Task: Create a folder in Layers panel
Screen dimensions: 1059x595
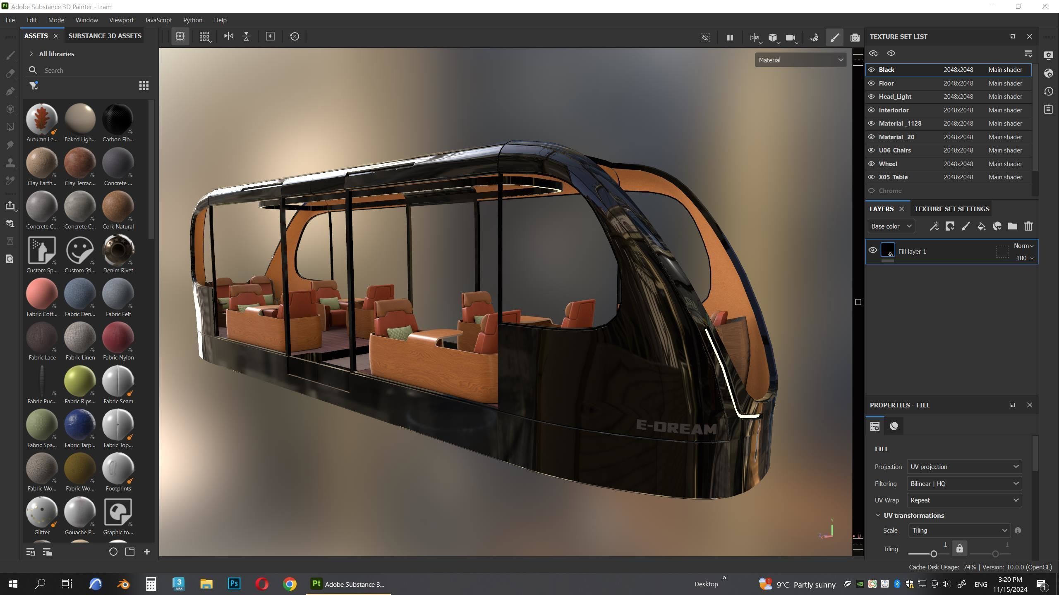Action: point(1012,226)
